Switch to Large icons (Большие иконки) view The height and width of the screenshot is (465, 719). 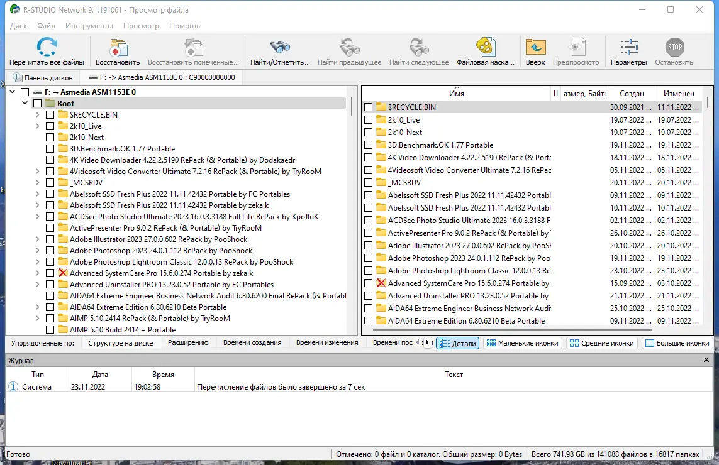click(677, 343)
